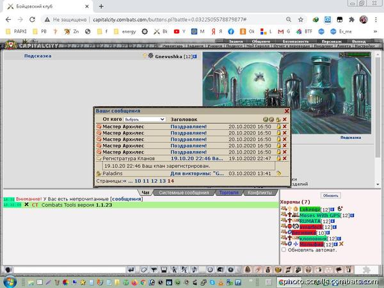The image size is (384, 288).
Task: Click the chat filter funnel icon
Action: point(154,270)
